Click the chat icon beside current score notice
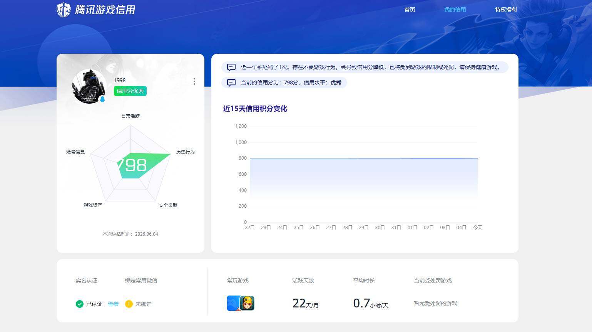The width and height of the screenshot is (592, 332). point(231,83)
